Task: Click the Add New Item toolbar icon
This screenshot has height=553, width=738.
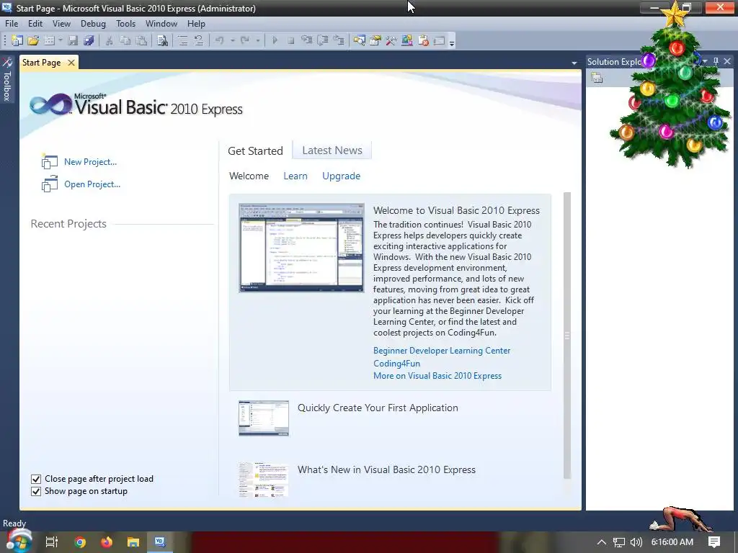Action: tap(49, 40)
